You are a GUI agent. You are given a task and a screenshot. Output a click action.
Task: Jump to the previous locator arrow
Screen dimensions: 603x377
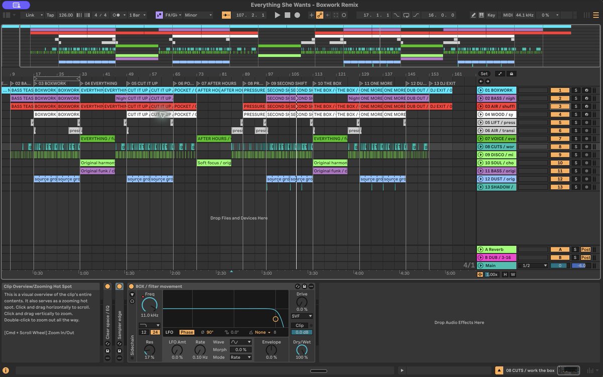click(480, 81)
